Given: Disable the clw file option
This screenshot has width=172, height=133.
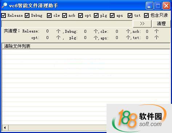Looking at the screenshot, I should point(49,16).
